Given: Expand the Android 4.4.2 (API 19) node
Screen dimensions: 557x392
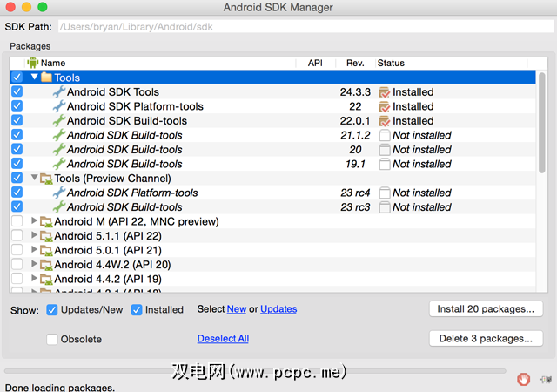Looking at the screenshot, I should click(x=35, y=279).
